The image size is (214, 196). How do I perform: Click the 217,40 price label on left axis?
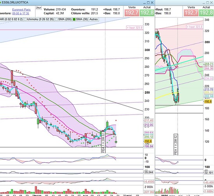tap(149, 120)
